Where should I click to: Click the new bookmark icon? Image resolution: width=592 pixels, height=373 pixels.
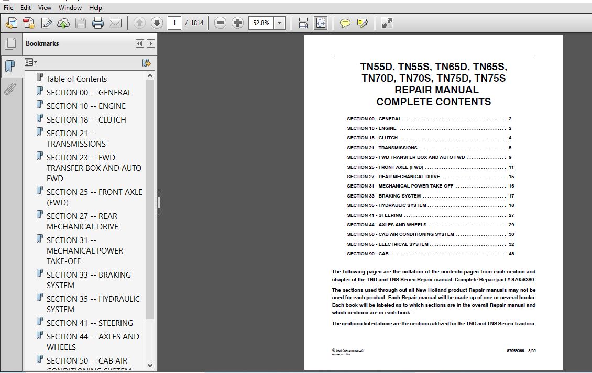pos(147,63)
